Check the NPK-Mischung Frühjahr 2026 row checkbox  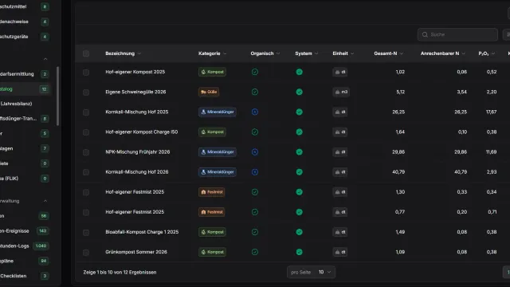coord(86,152)
